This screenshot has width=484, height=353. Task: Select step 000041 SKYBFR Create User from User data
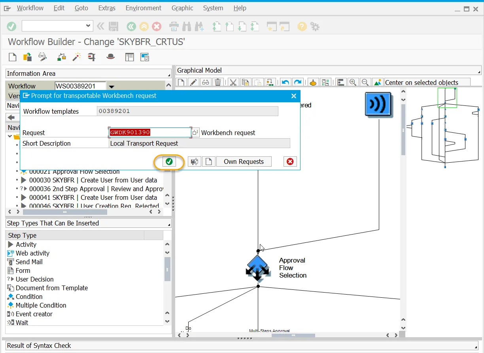pos(93,197)
